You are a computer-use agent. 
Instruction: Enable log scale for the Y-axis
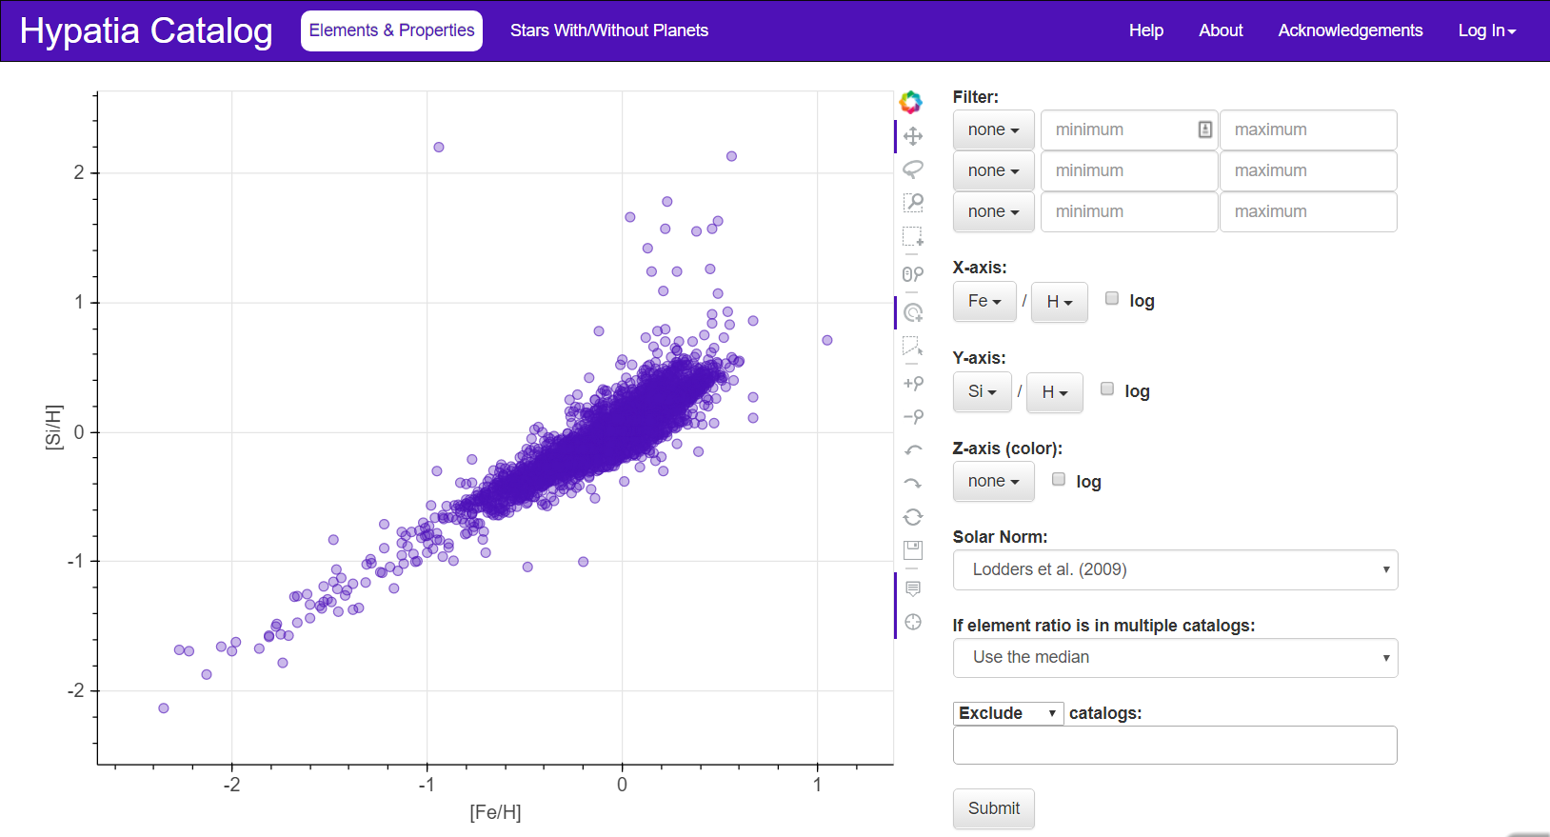(1106, 389)
